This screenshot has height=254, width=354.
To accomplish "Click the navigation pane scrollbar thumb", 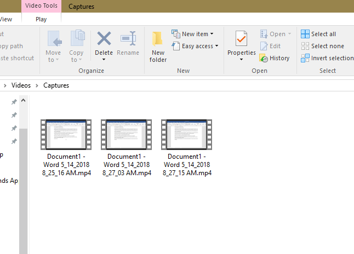I will pyautogui.click(x=23, y=191).
